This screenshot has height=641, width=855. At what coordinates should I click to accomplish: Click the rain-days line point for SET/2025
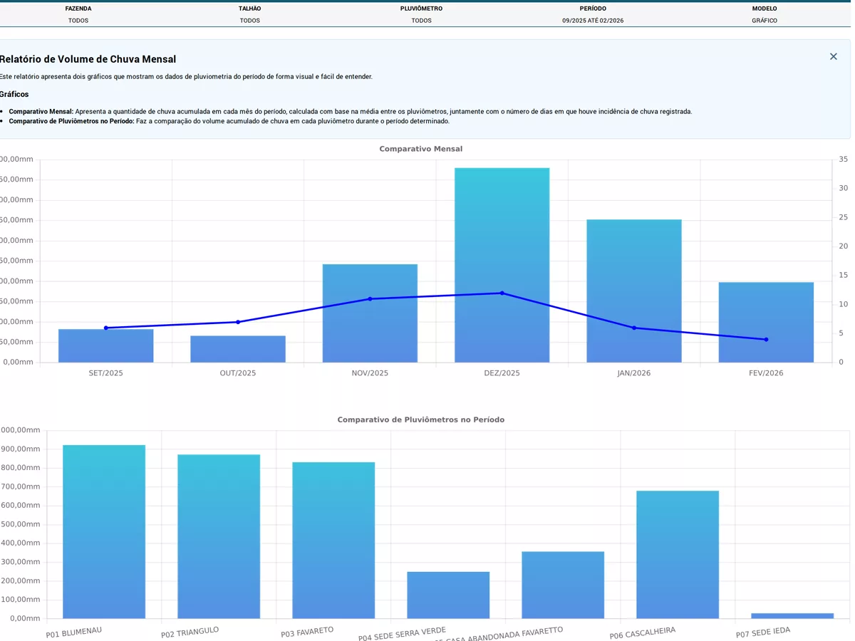pyautogui.click(x=106, y=328)
